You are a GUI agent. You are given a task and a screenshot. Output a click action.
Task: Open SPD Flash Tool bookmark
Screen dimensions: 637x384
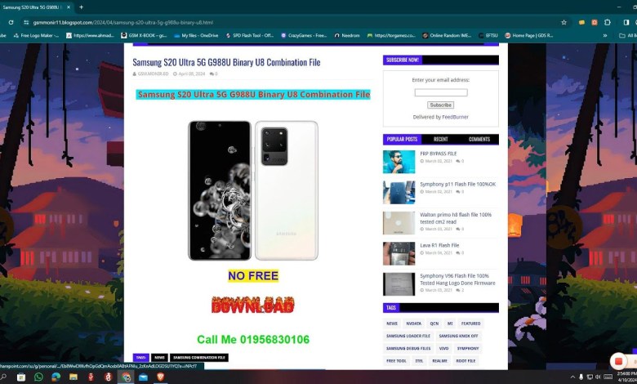pyautogui.click(x=249, y=35)
